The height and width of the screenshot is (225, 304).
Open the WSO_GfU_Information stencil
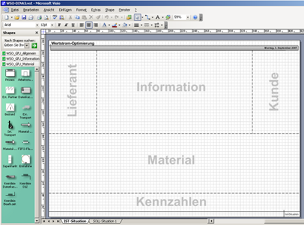21,59
